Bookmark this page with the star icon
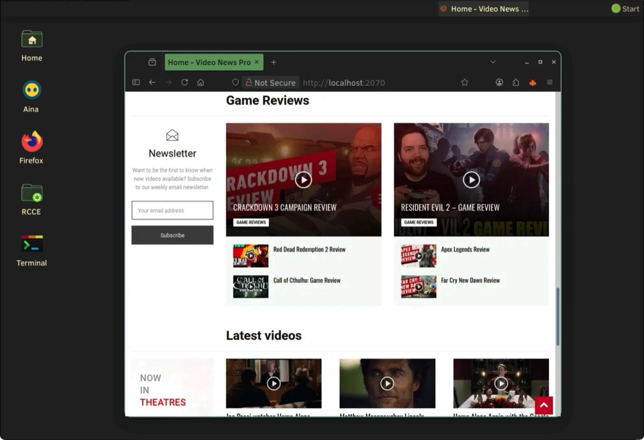Viewport: 644px width, 440px height. 465,83
